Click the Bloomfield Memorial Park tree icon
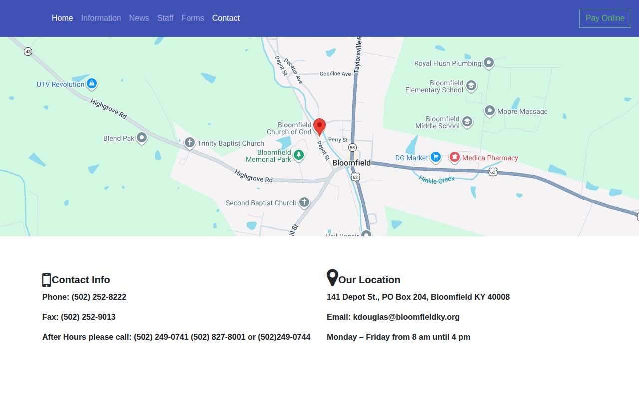 [x=299, y=155]
